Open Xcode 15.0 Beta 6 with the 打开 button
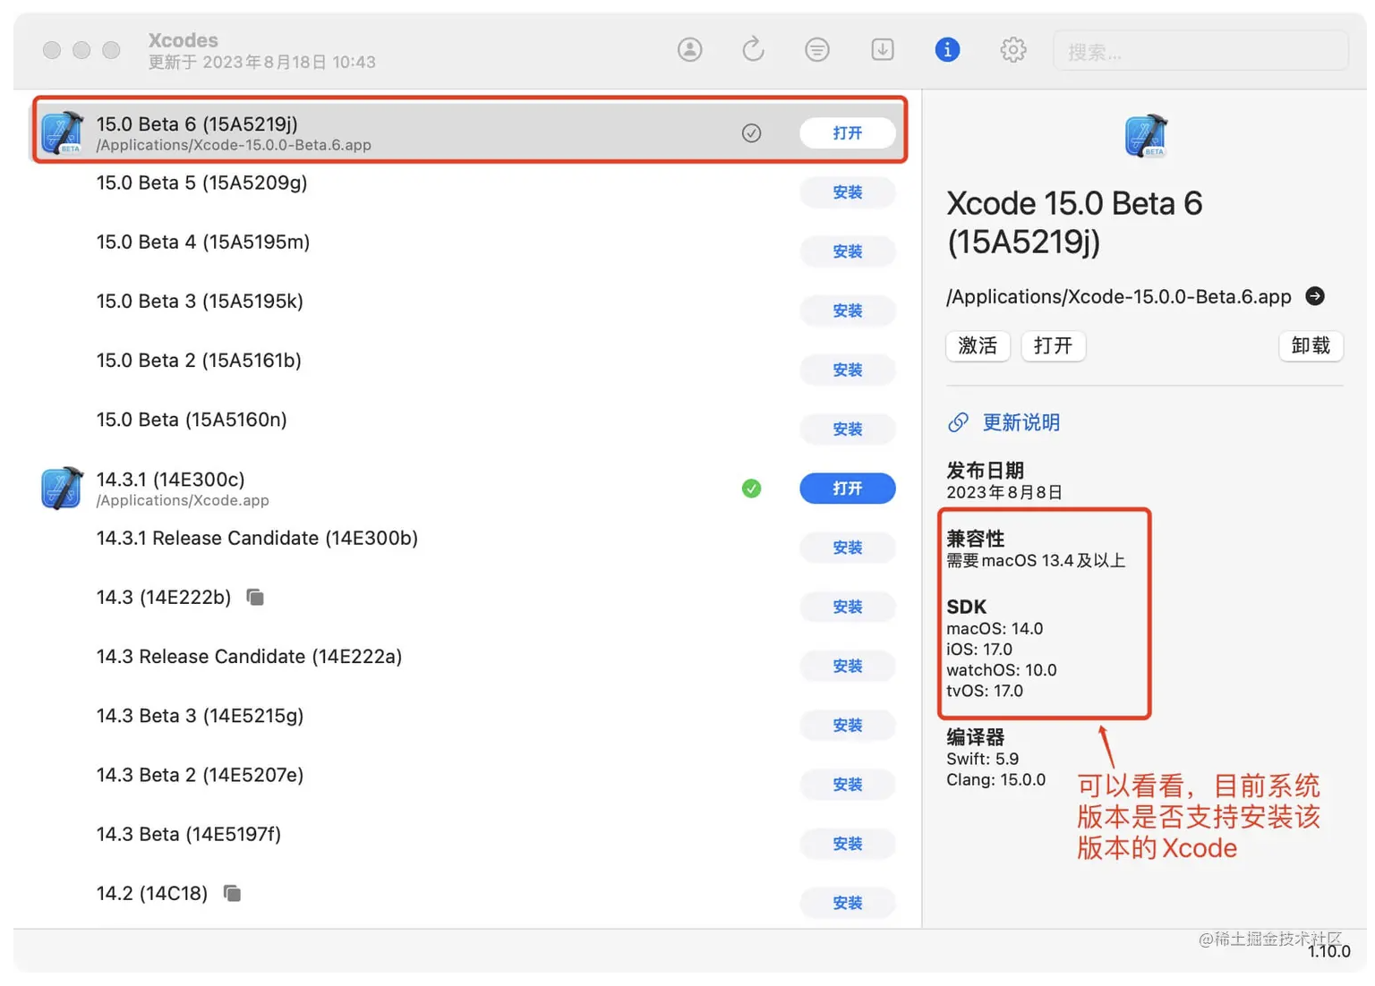Image resolution: width=1375 pixels, height=986 pixels. (847, 133)
